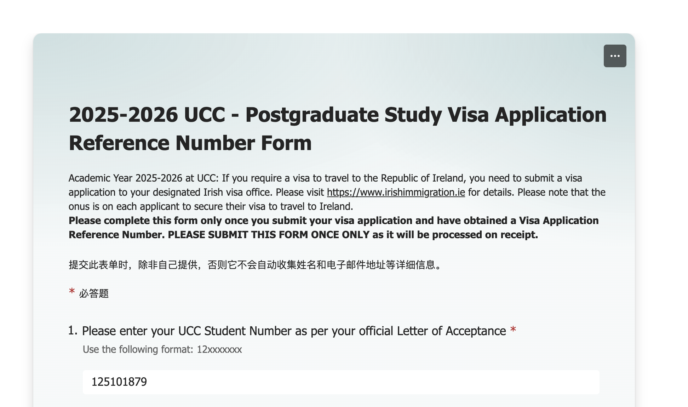Image resolution: width=688 pixels, height=407 pixels.
Task: Open the irishimmigration.ie website link
Action: [396, 192]
